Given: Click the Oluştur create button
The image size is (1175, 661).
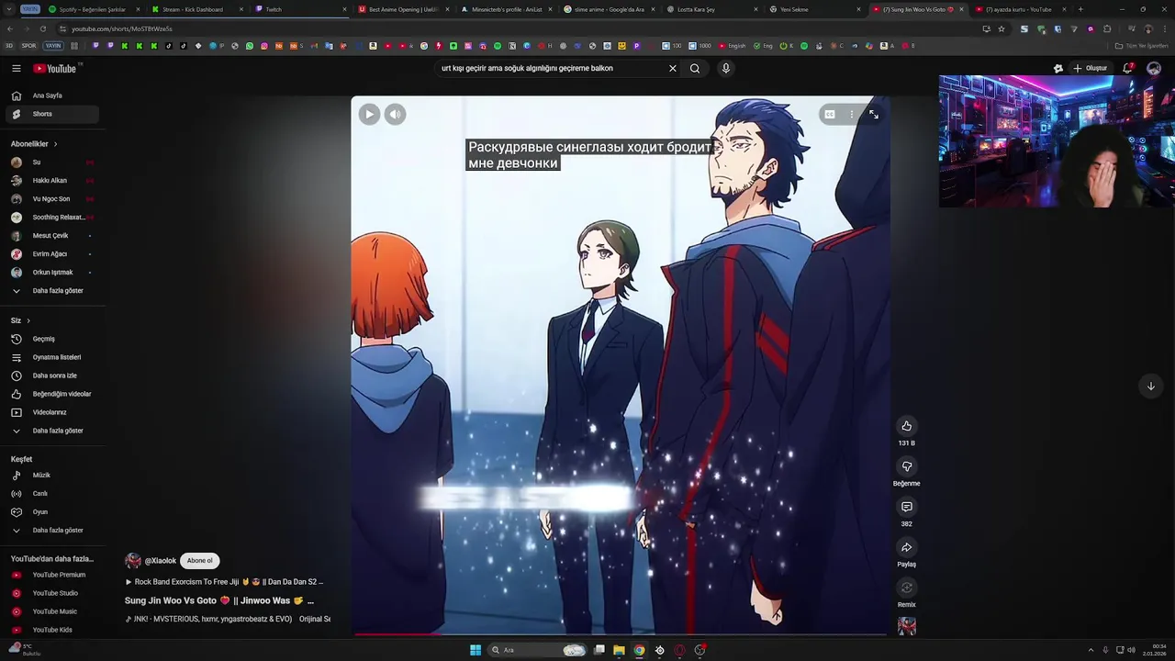Looking at the screenshot, I should pos(1091,68).
